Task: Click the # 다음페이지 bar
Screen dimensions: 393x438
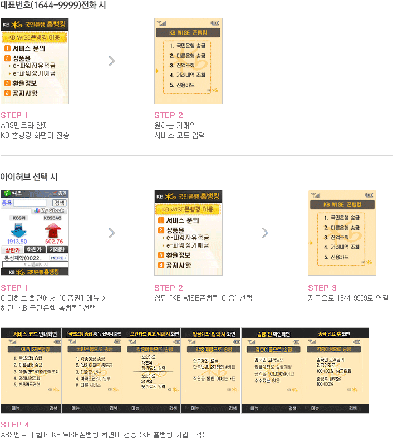Action: tap(35, 264)
